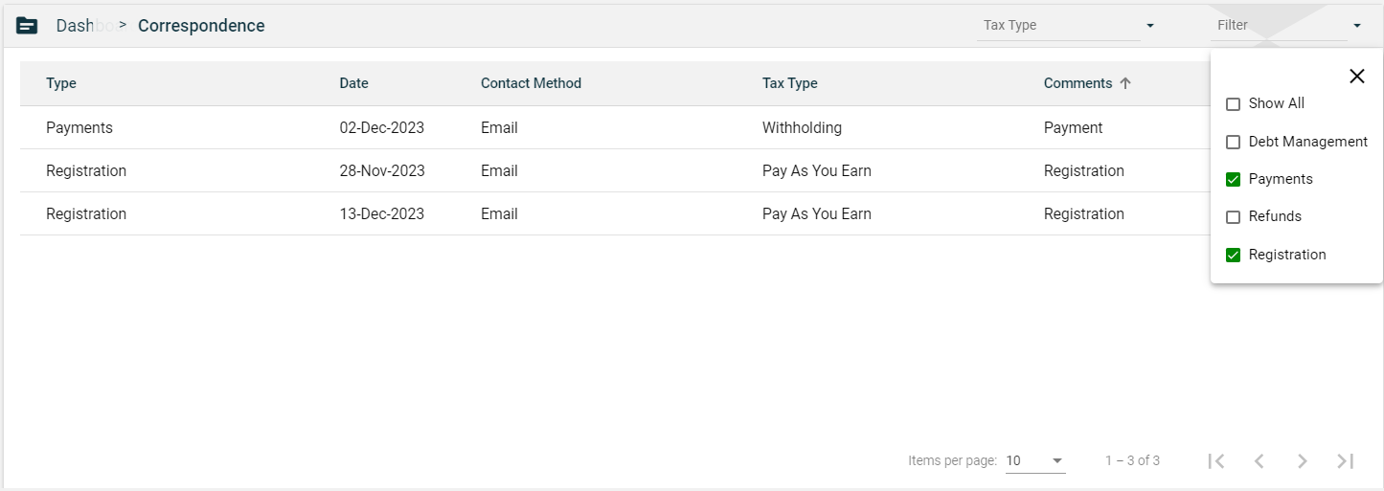Click the correspondence folder icon
Viewport: 1384px width, 491px height.
pyautogui.click(x=27, y=26)
